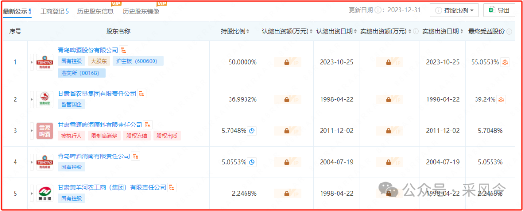Click 国有控股 tag under 甘肃黄羊河农工商
523x211 pixels.
tap(72, 198)
